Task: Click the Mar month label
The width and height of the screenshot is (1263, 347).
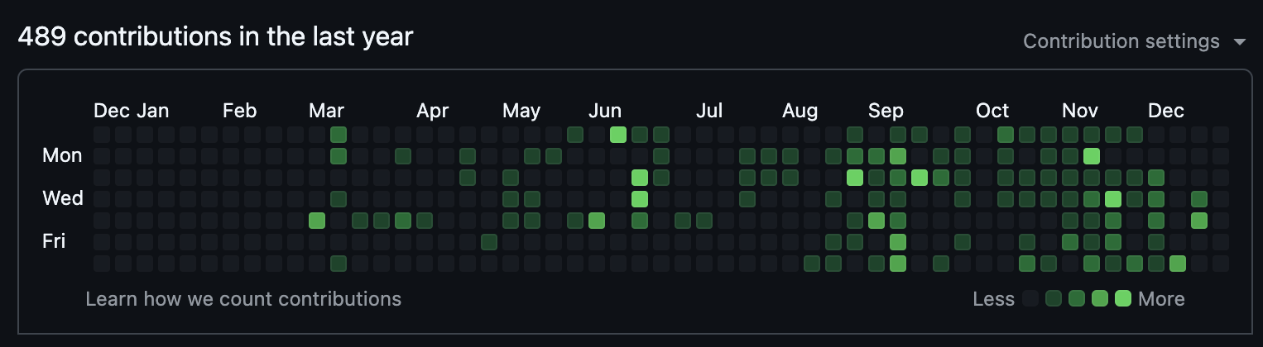Action: [x=327, y=111]
